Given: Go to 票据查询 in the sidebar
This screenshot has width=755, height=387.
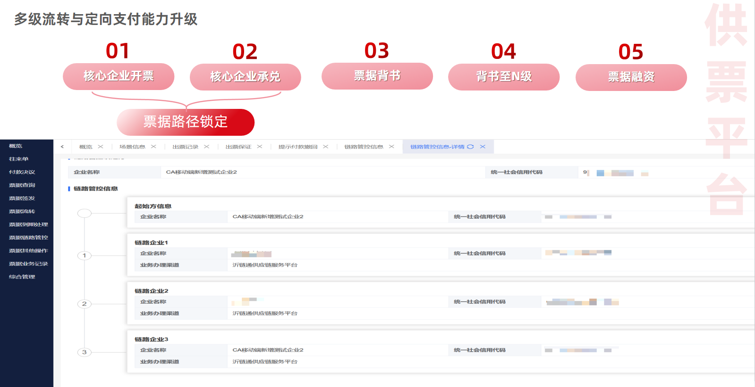Looking at the screenshot, I should tap(22, 185).
